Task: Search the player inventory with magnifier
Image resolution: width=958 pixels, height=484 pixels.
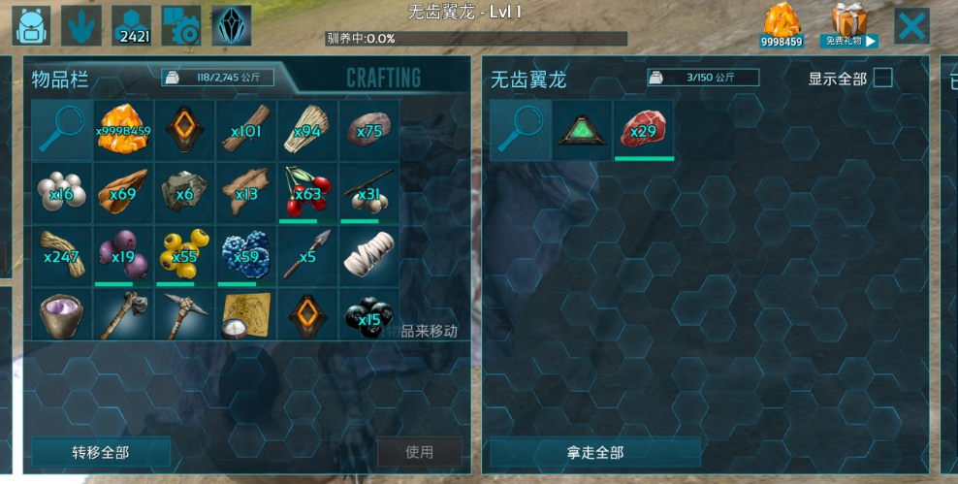Action: click(62, 130)
